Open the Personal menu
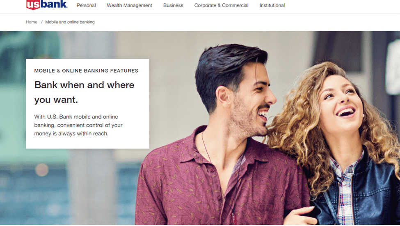400x226 pixels. tap(86, 5)
